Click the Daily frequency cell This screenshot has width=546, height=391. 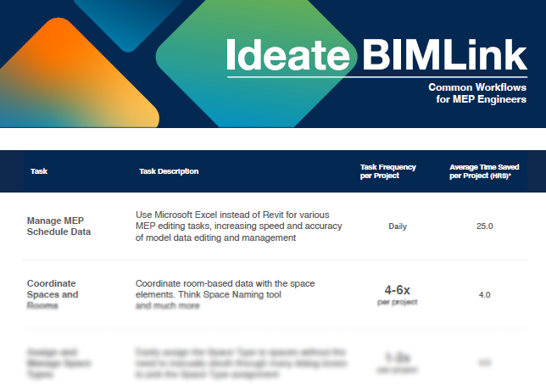398,226
